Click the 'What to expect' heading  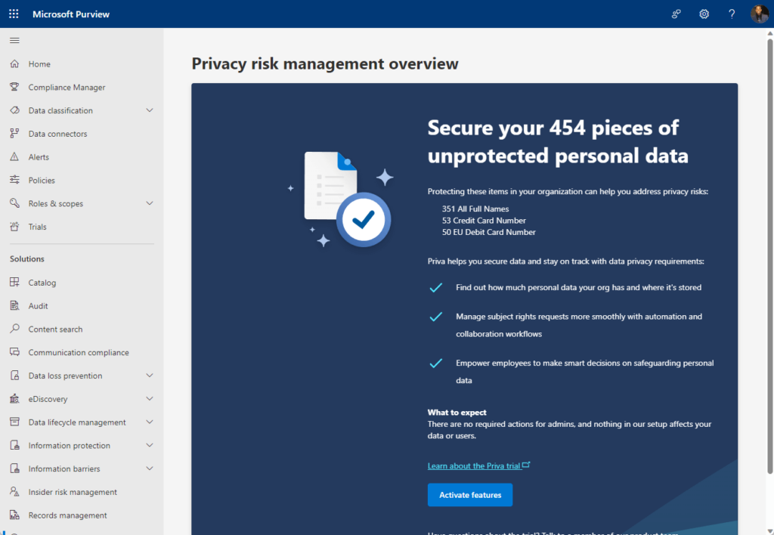click(457, 412)
